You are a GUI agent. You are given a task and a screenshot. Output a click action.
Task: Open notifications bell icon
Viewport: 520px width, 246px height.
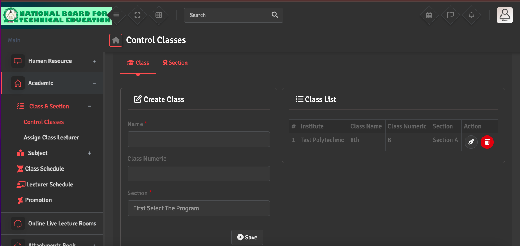(472, 15)
